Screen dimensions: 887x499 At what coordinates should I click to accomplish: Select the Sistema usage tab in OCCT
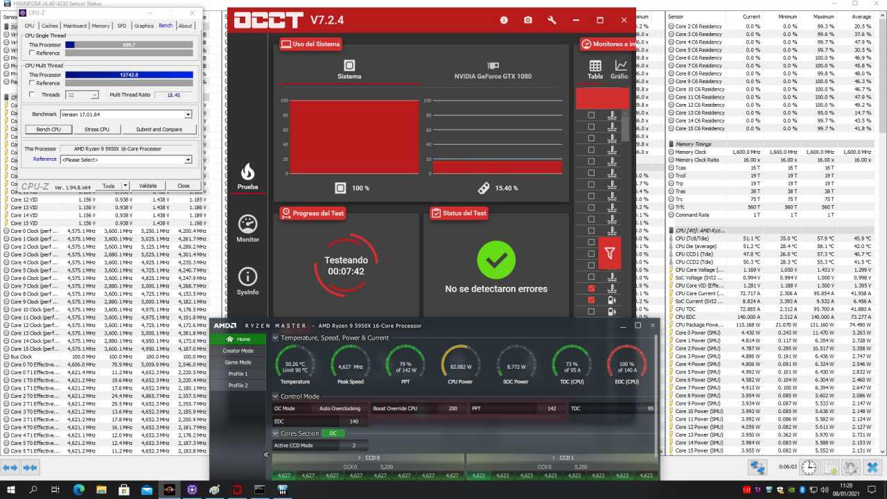(349, 70)
